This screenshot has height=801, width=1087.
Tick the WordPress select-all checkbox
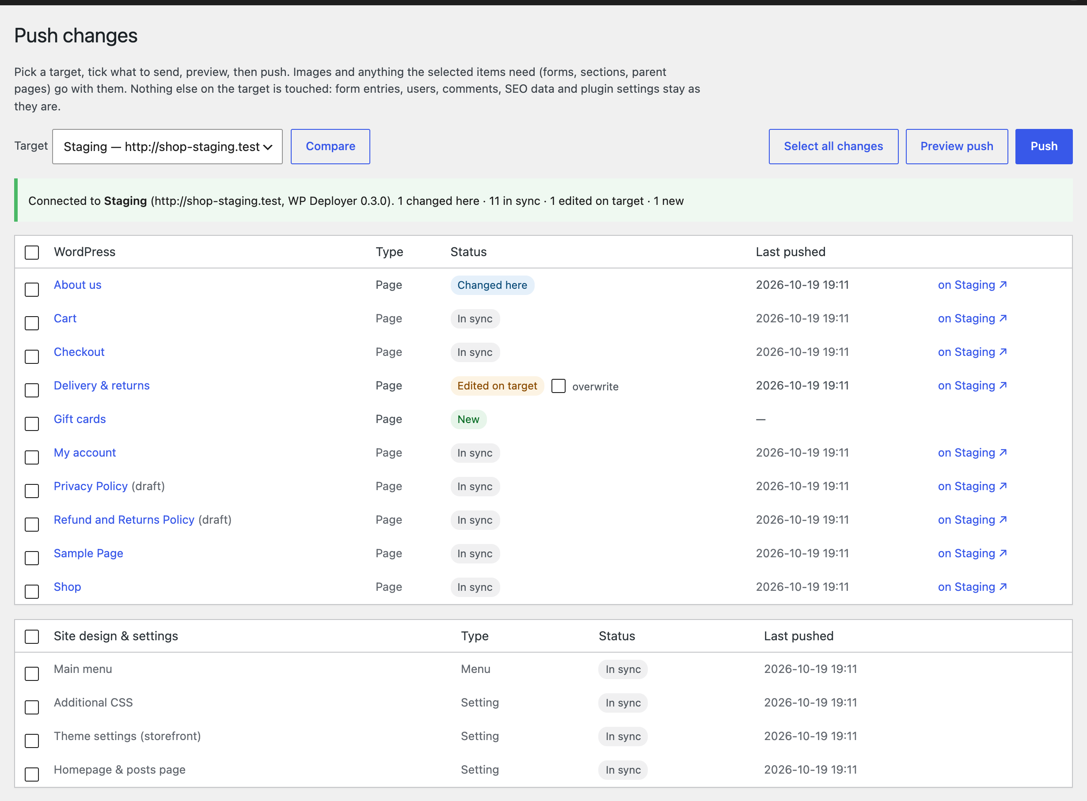[x=32, y=252]
